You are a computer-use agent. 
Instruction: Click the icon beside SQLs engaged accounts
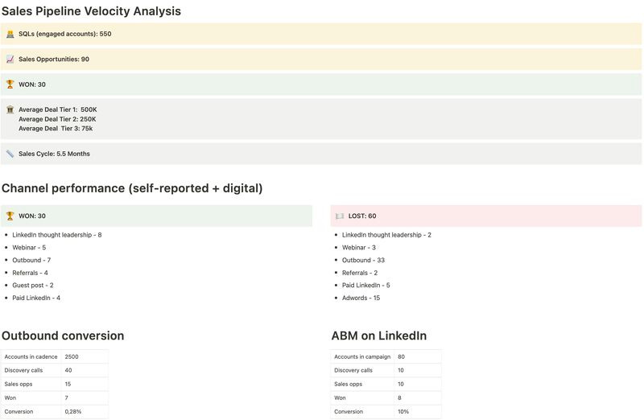pos(10,34)
